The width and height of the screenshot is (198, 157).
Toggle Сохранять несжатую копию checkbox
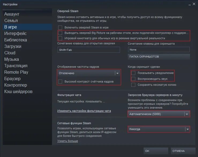click(133, 85)
